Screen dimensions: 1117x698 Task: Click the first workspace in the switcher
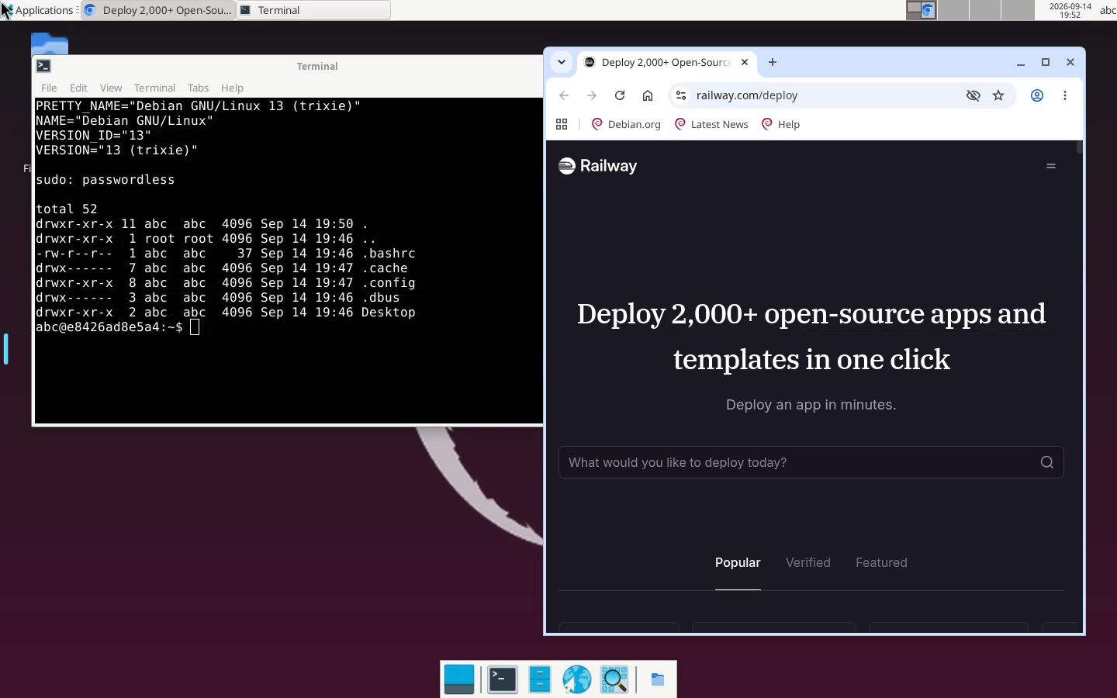tap(922, 10)
